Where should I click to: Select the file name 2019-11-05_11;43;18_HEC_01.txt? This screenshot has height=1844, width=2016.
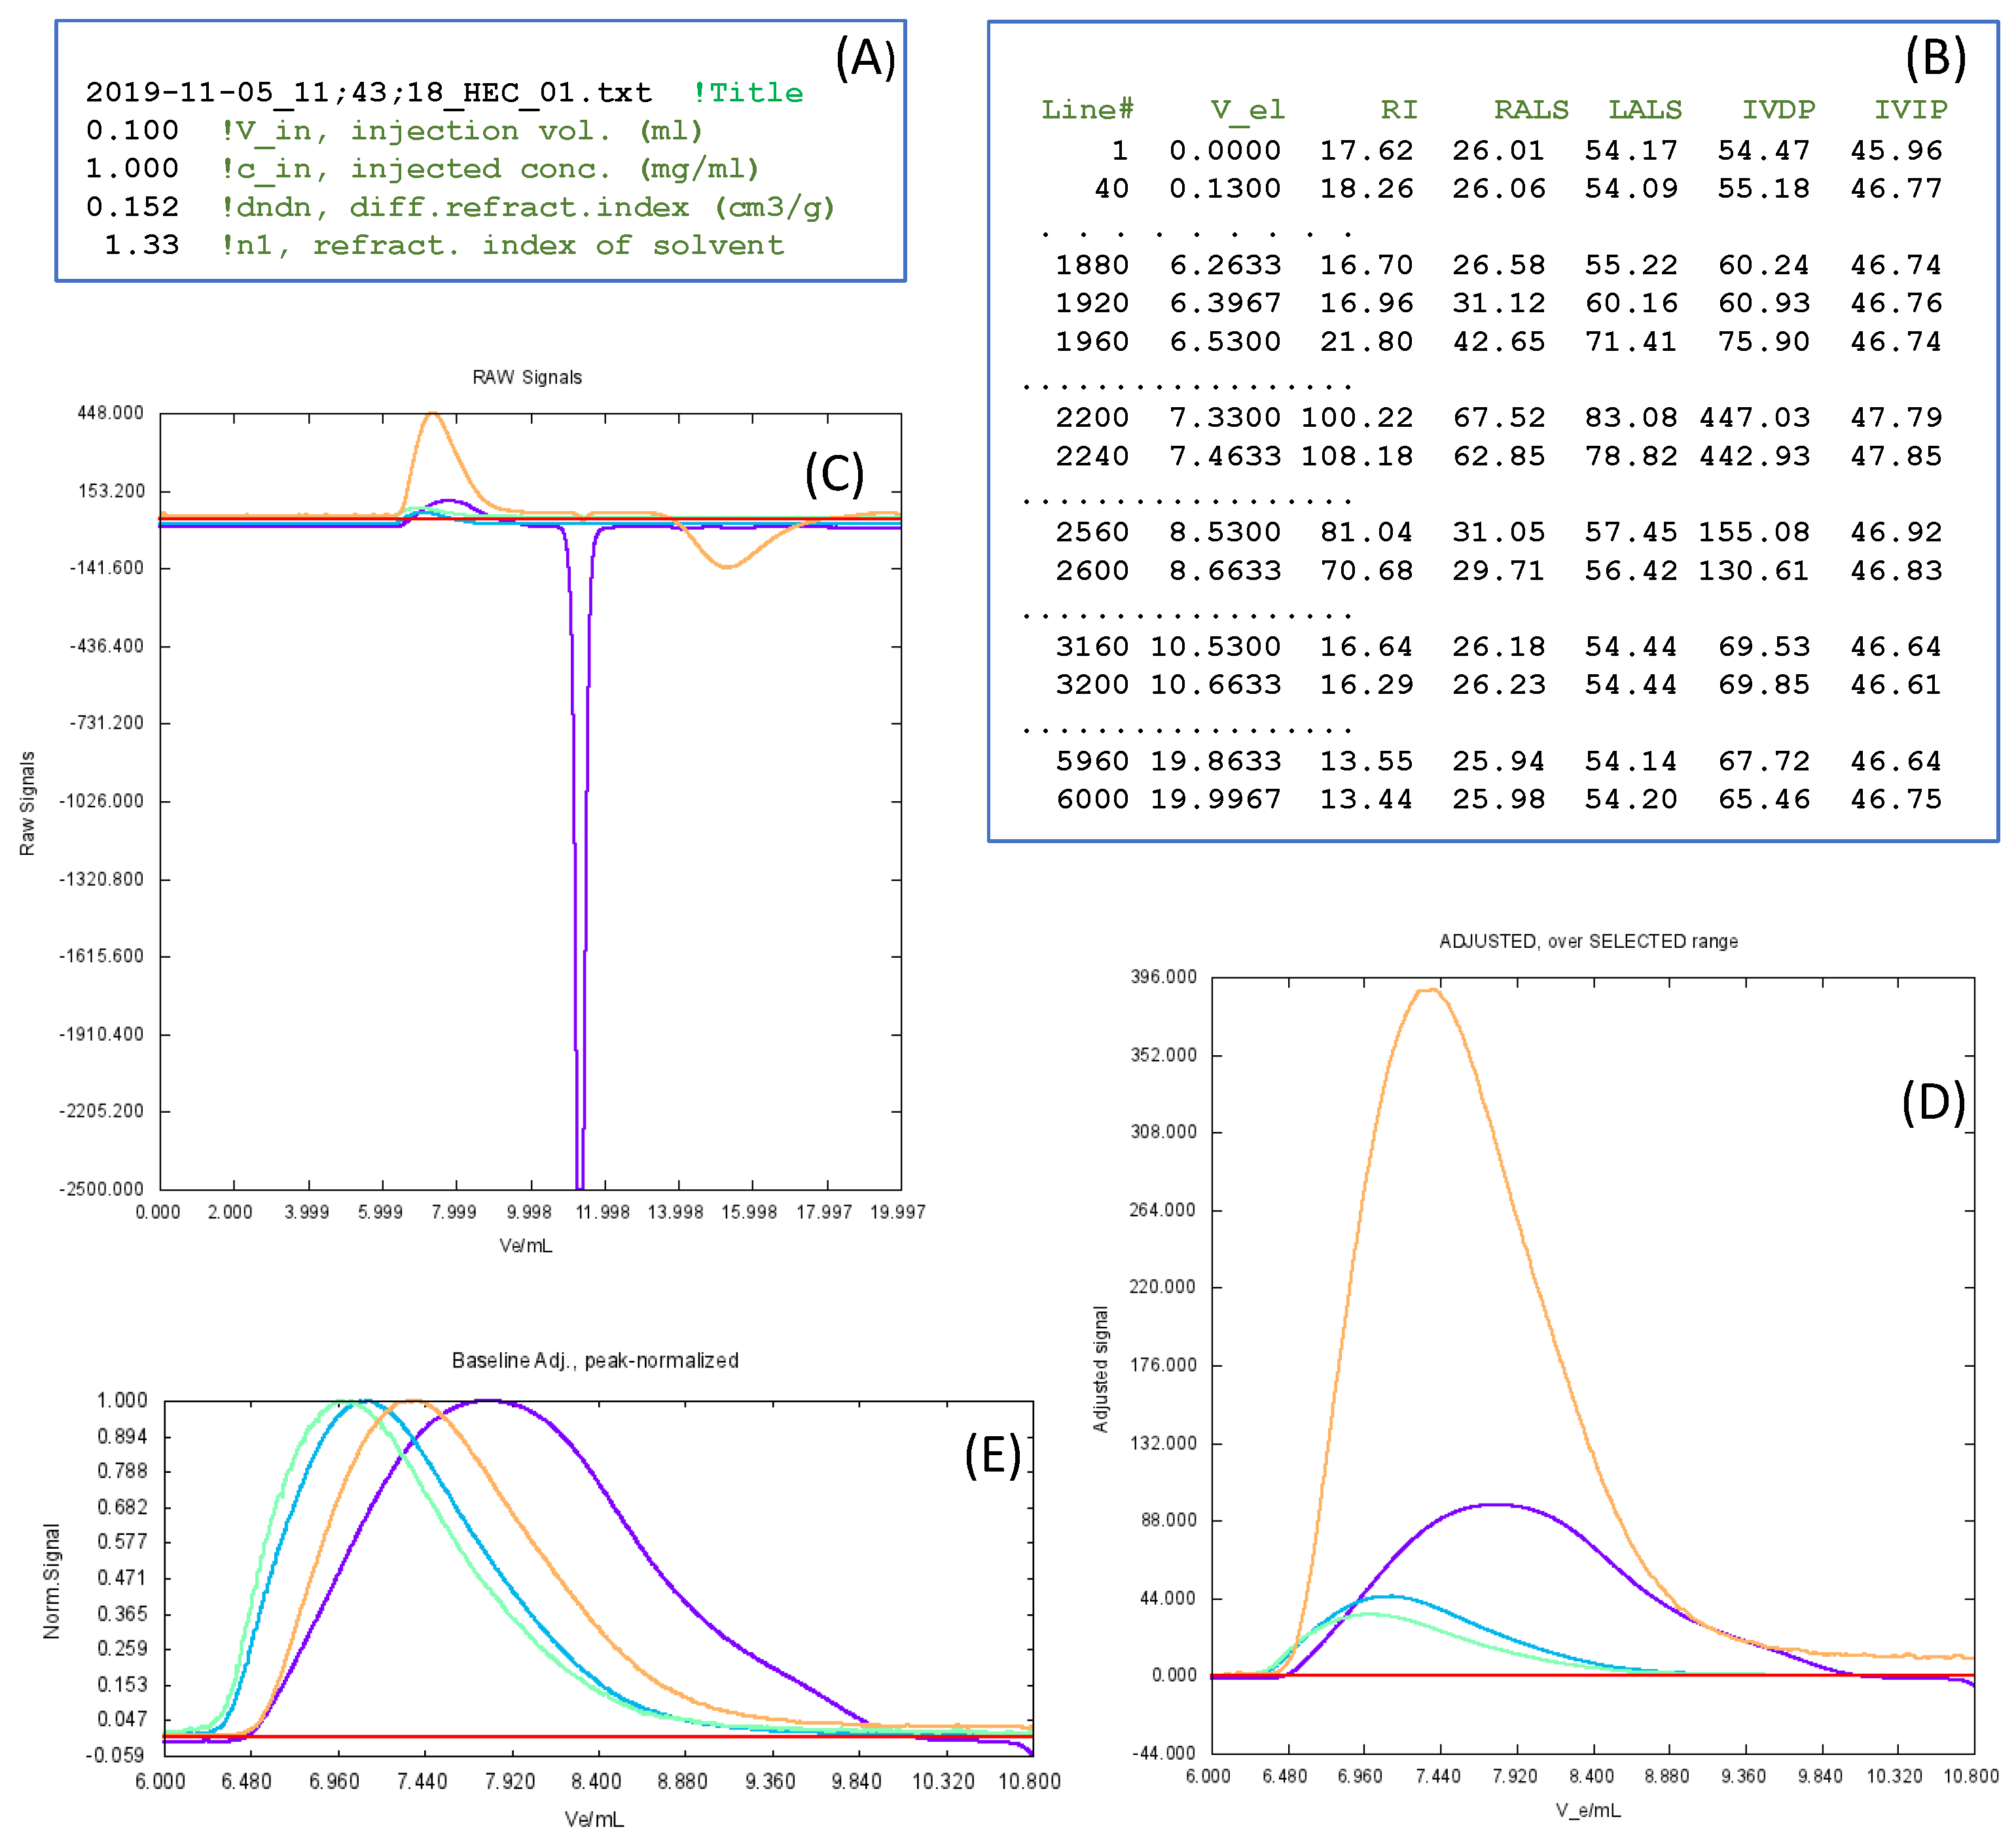pyautogui.click(x=368, y=93)
